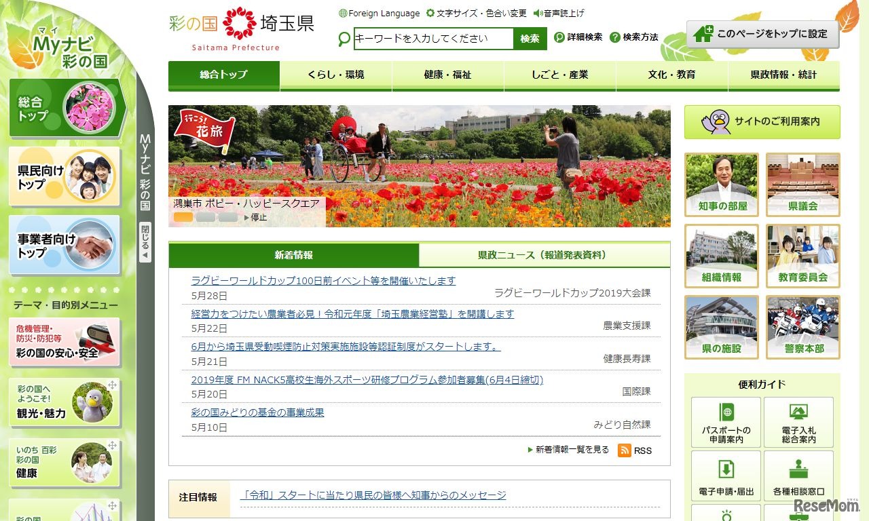Select the third slide indicator
The image size is (869, 521).
click(x=228, y=217)
